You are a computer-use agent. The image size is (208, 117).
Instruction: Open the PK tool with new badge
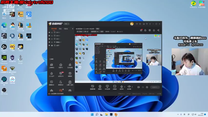tap(61, 74)
